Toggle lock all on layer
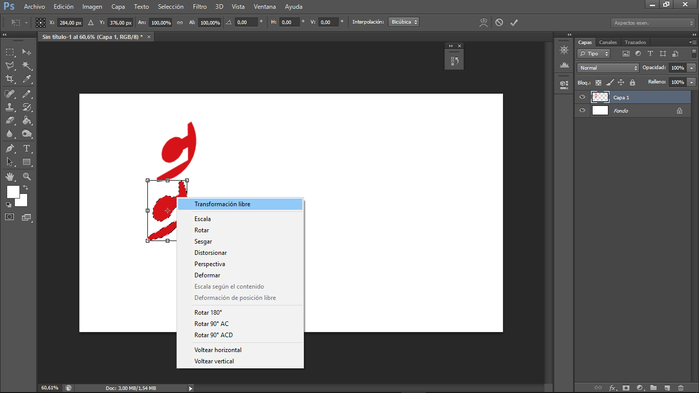699x393 pixels. [632, 82]
